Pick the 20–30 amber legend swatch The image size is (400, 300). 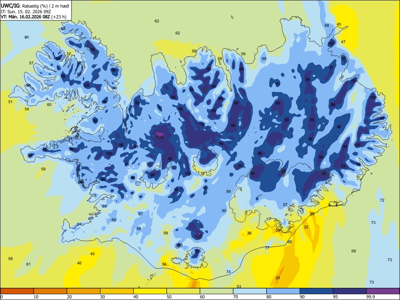click(x=84, y=291)
